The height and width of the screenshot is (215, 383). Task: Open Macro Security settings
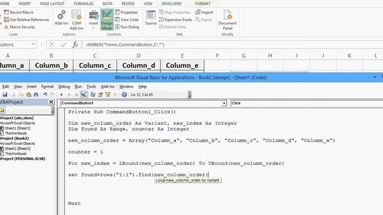[x=20, y=27]
